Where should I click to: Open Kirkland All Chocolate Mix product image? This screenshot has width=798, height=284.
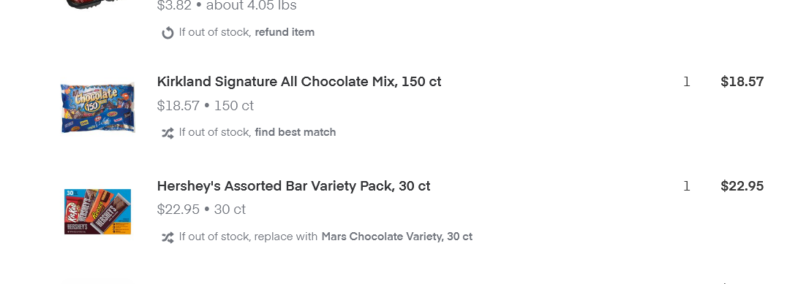click(98, 108)
